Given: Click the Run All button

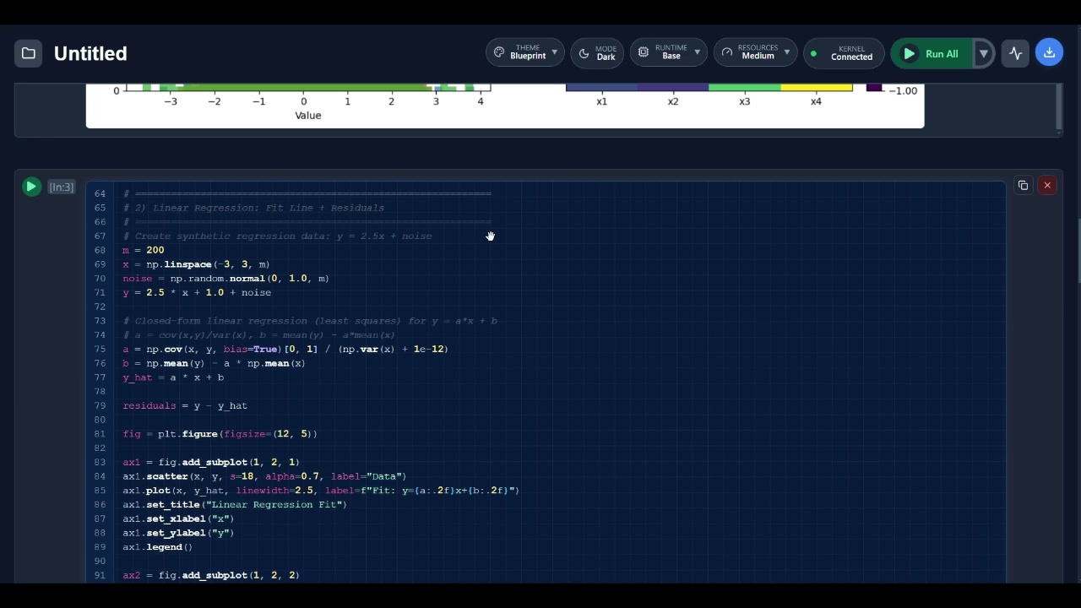Looking at the screenshot, I should pos(932,53).
